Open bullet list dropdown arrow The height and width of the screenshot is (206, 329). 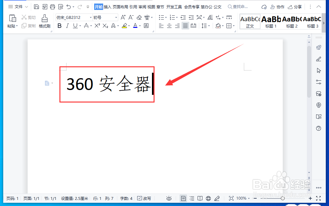(x=166, y=18)
